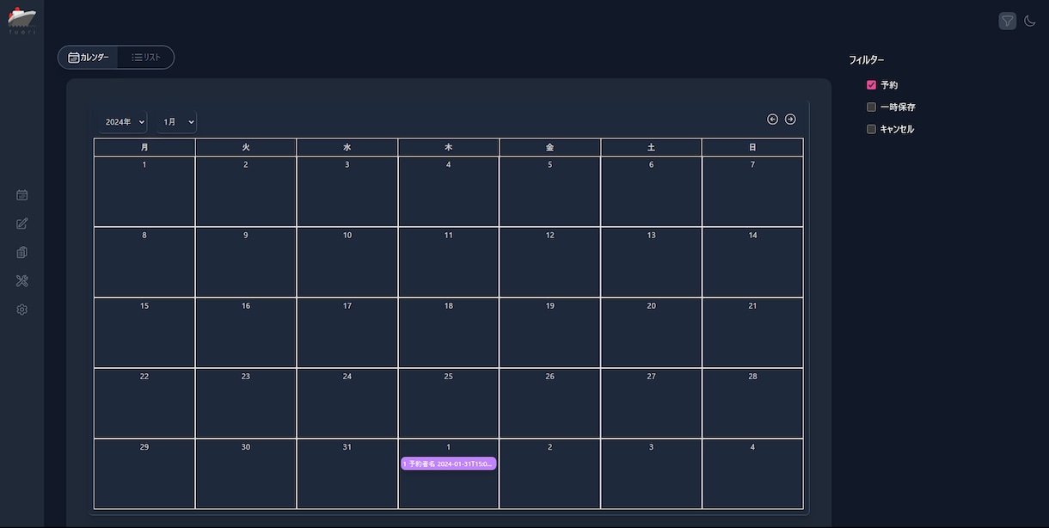Open the purple 予約者名 reservation event
The height and width of the screenshot is (528, 1049).
(x=448, y=464)
